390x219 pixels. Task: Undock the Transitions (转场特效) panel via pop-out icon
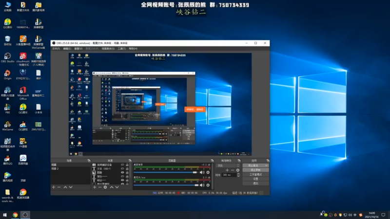(x=239, y=161)
